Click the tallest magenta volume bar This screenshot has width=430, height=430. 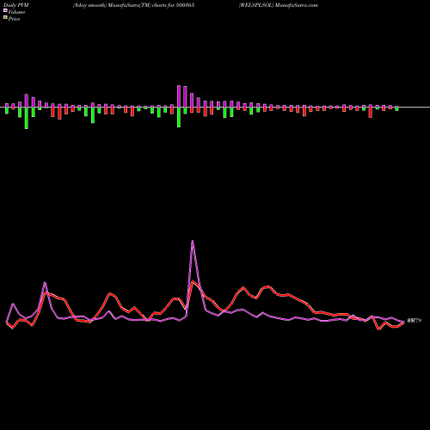(179, 96)
